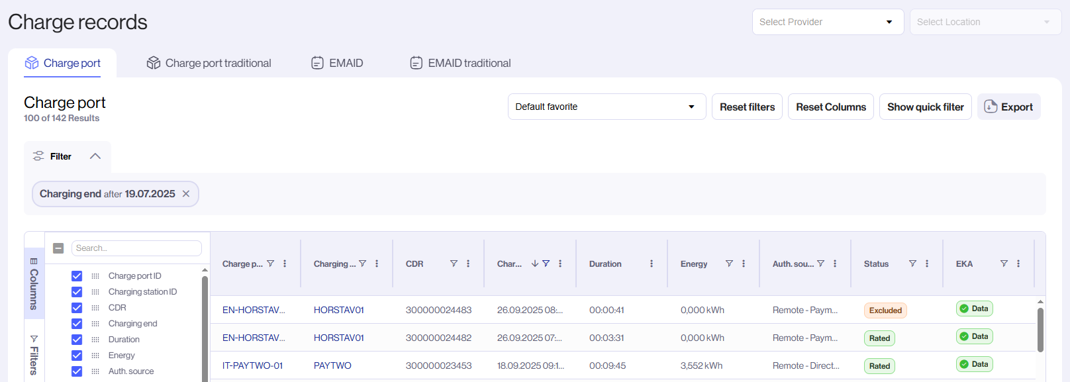Screen dimensions: 1070x382
Task: Toggle the select-all columns checkbox
Action: tap(58, 248)
